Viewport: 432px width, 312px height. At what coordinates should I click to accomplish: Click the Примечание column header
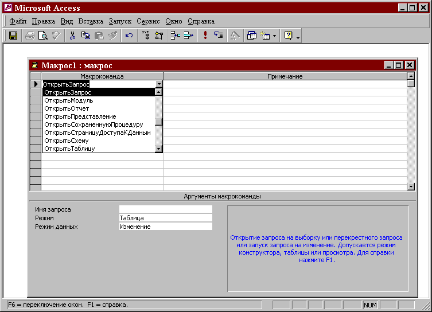285,76
